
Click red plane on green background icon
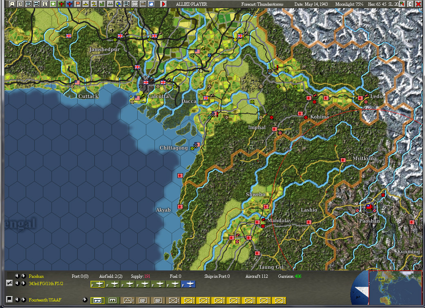[62, 4]
